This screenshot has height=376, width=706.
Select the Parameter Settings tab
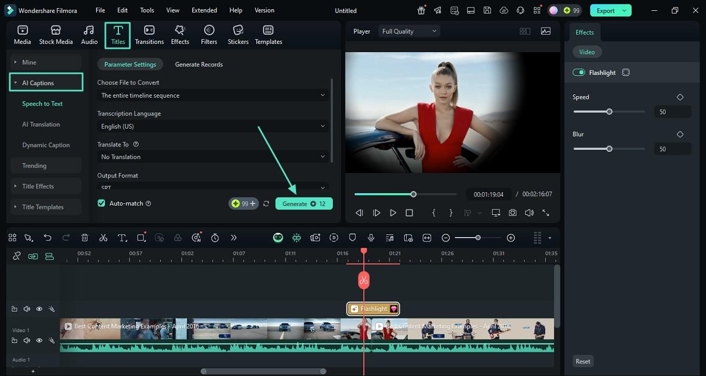click(x=130, y=64)
